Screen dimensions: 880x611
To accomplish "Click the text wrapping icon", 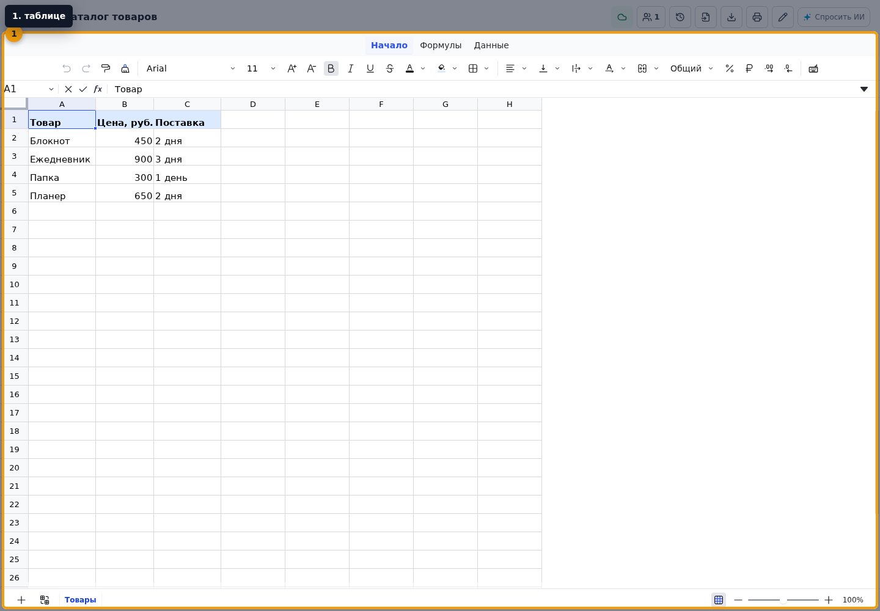I will pos(576,68).
